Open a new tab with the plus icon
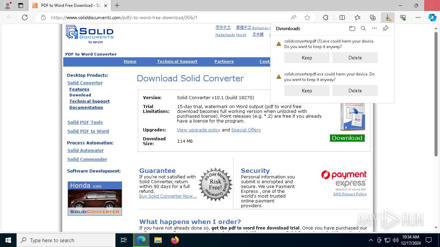Image resolution: width=440 pixels, height=247 pixels. pos(117,5)
